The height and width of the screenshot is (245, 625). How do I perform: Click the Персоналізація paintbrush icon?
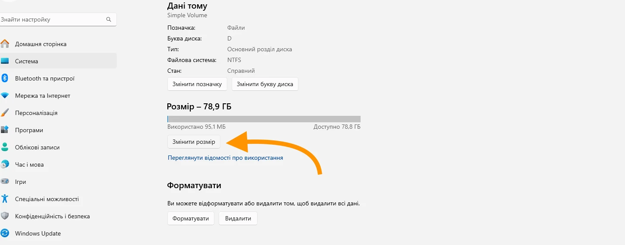5,113
